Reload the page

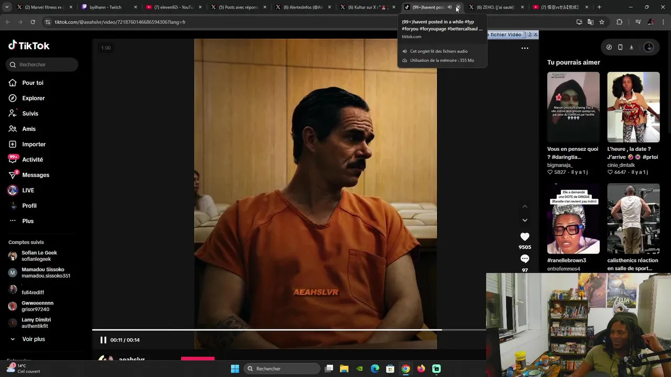click(33, 22)
